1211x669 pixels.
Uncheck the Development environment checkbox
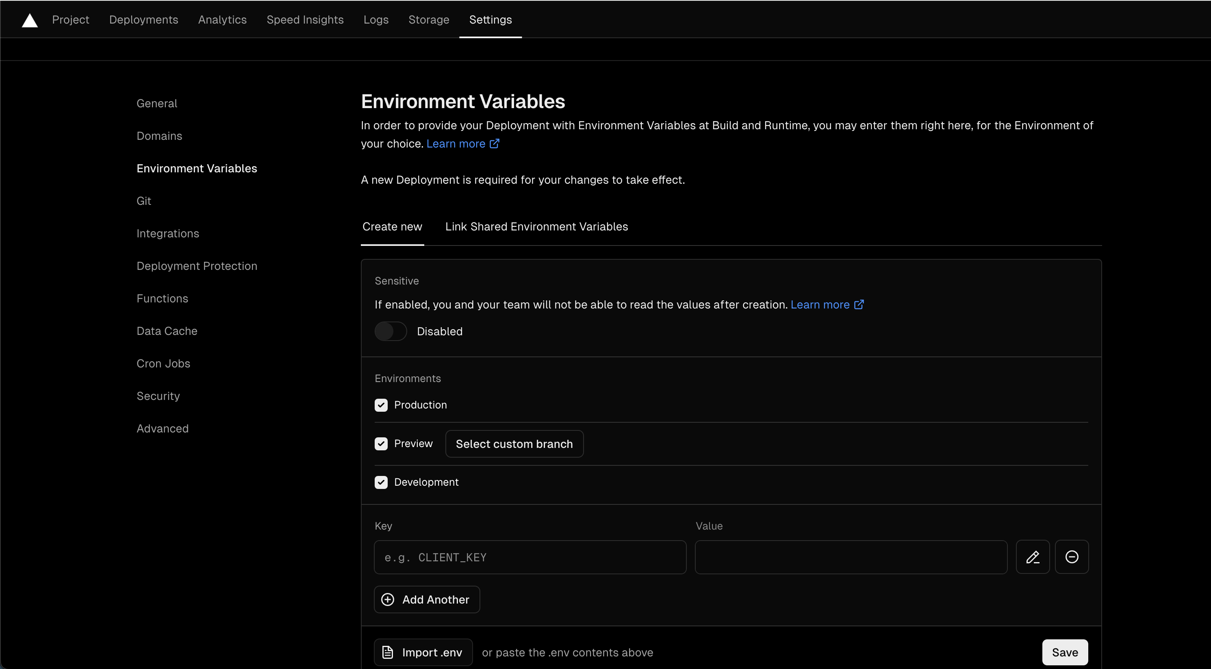coord(381,482)
